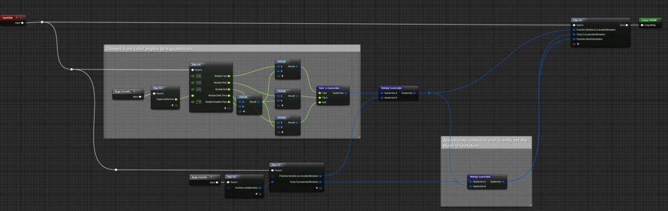Image resolution: width=668 pixels, height=211 pixels.
Task: Click the Yaw input pin on Euler to Quaternion
Action: tap(320, 93)
